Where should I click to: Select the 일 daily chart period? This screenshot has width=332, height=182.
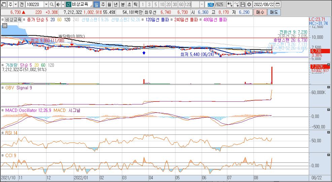point(96,4)
